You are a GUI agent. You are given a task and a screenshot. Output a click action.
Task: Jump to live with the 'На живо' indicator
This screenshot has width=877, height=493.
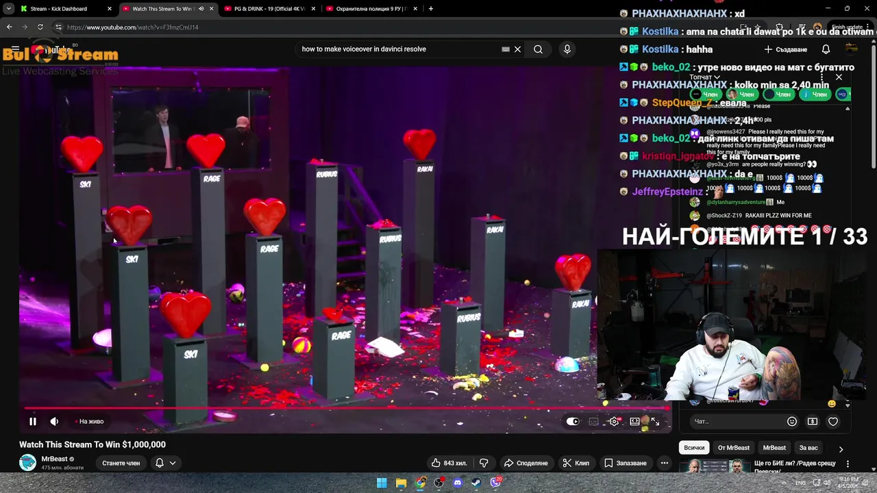[x=90, y=421]
